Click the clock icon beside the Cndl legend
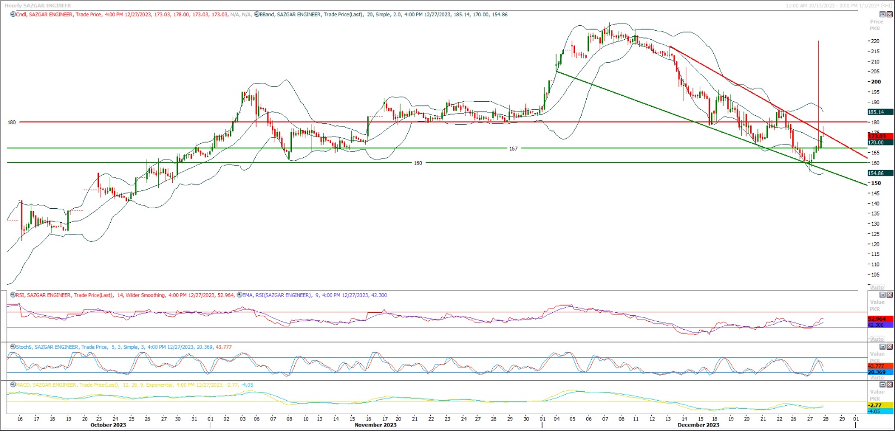 13,15
